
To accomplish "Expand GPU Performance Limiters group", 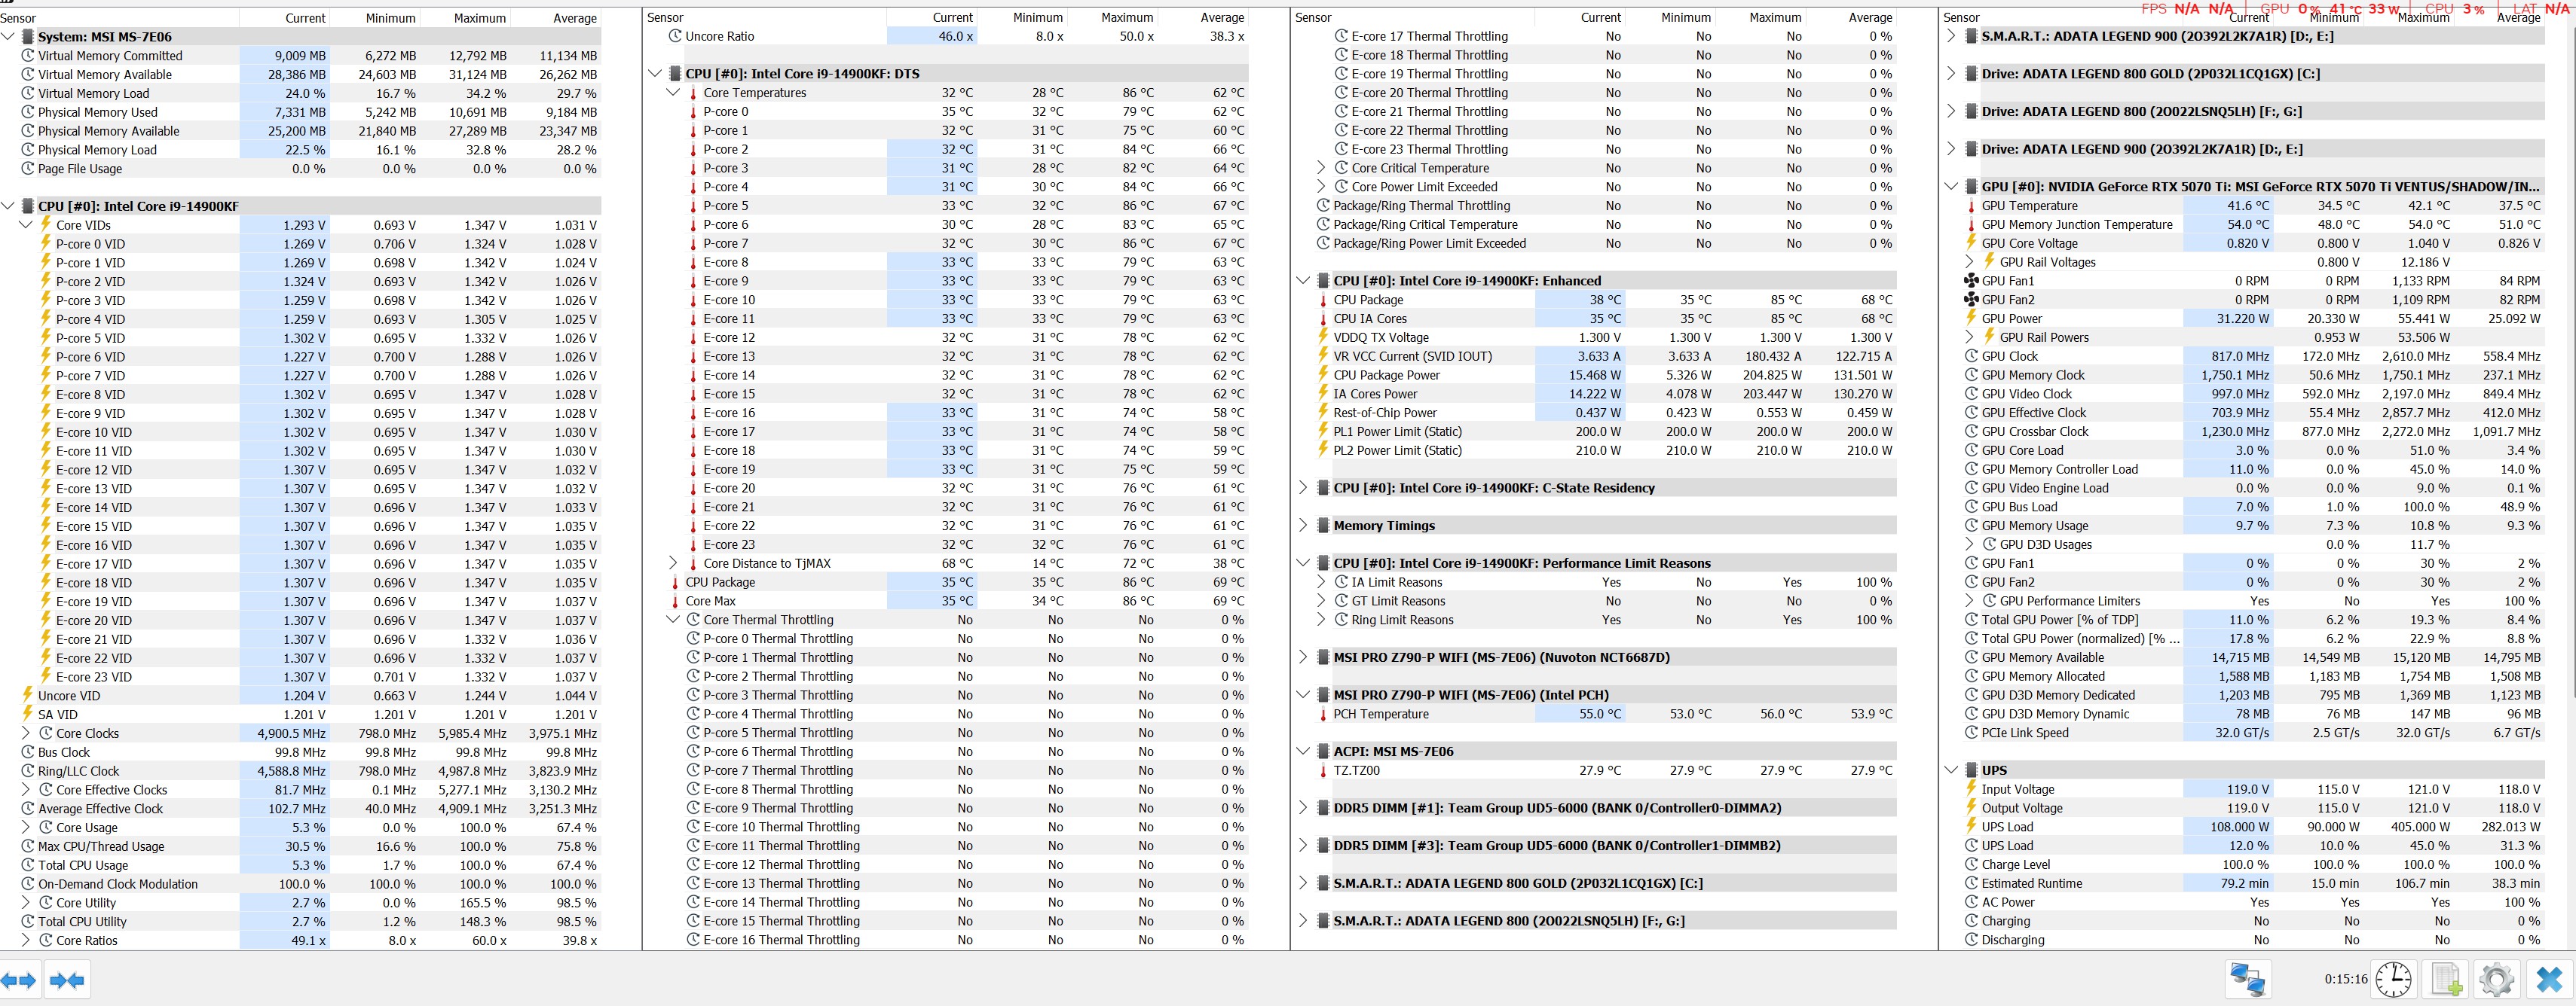I will (x=1969, y=602).
